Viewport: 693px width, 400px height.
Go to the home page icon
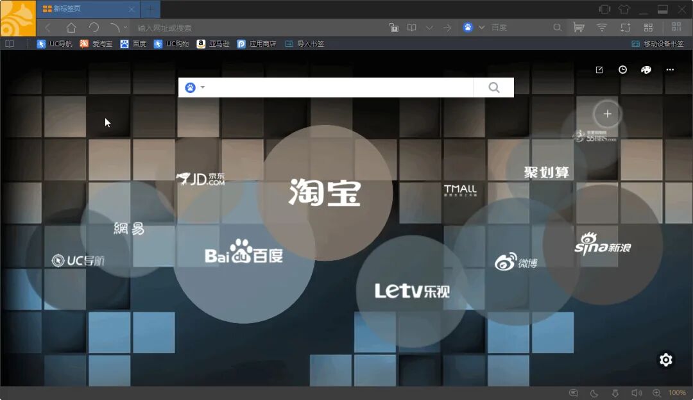click(x=71, y=28)
